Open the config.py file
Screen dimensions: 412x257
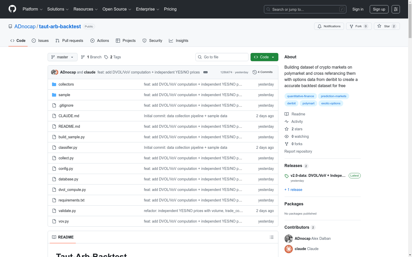click(x=66, y=169)
